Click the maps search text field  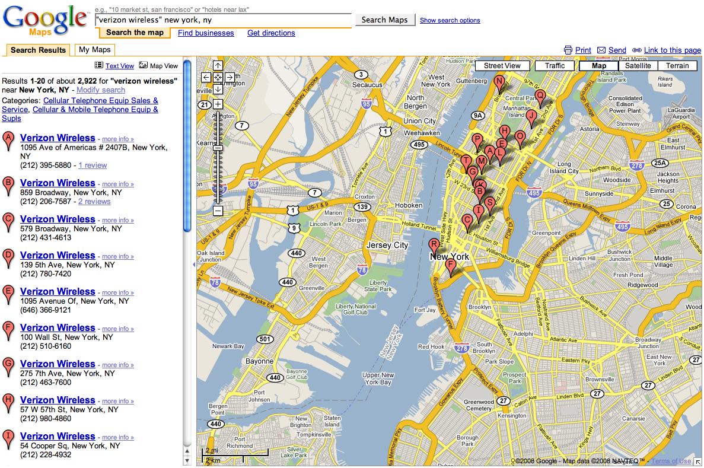224,20
